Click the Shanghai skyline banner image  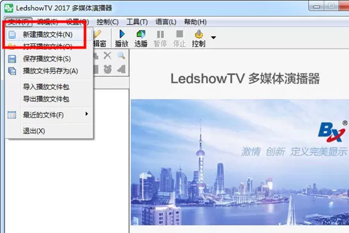coord(240,162)
